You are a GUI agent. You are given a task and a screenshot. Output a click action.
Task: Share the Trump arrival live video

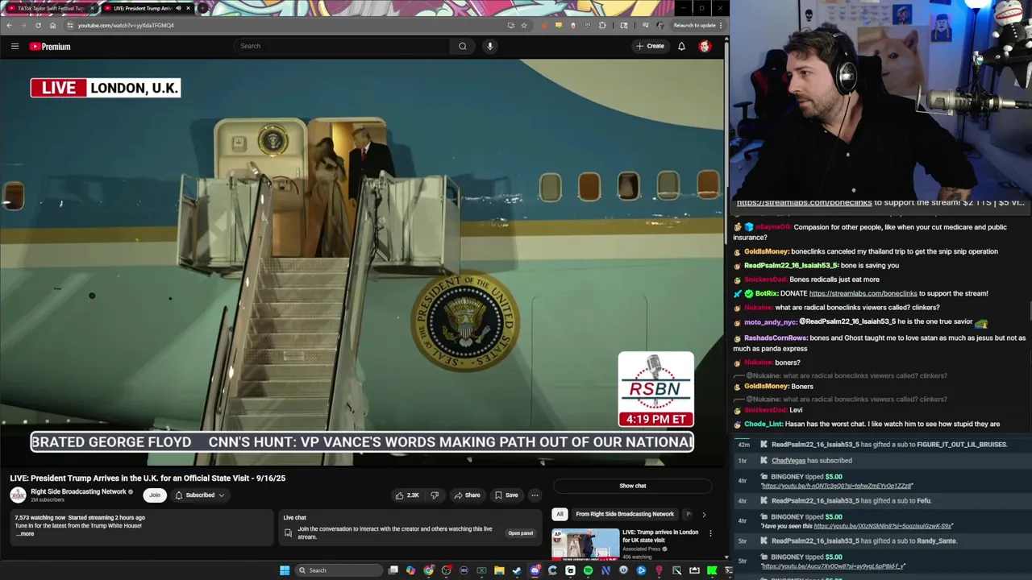[467, 495]
